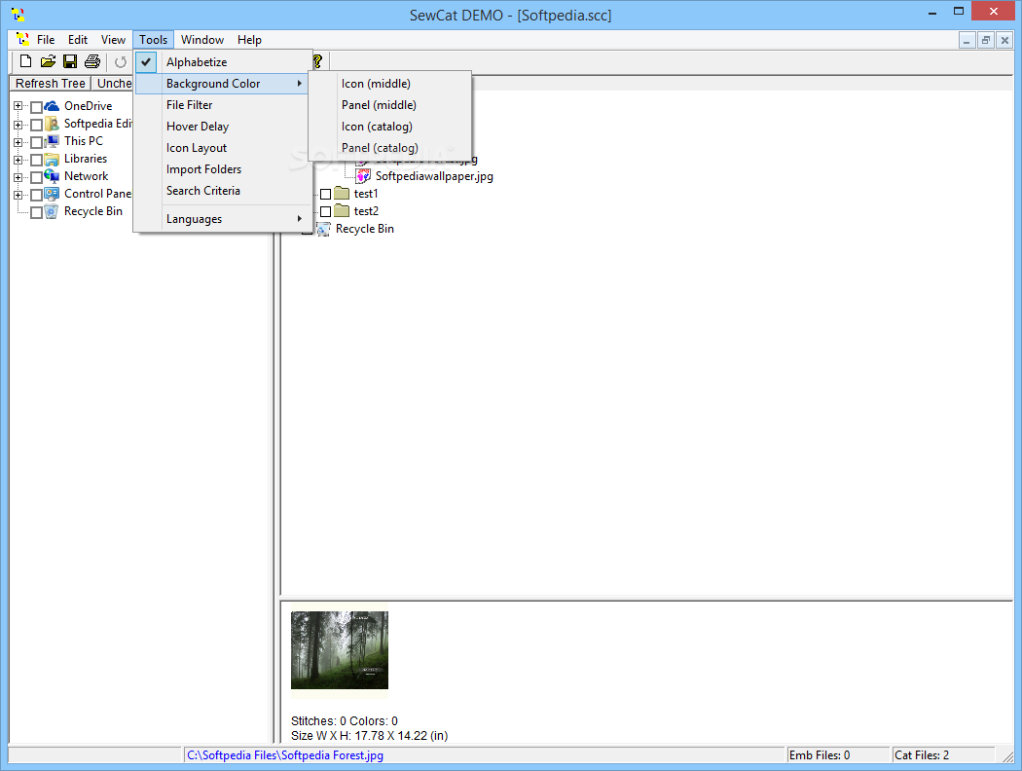This screenshot has width=1022, height=771.
Task: Open the Background Color submenu
Action: [222, 84]
